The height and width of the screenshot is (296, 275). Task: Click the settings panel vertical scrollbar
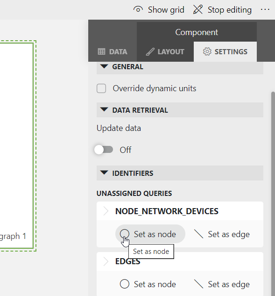point(273,194)
